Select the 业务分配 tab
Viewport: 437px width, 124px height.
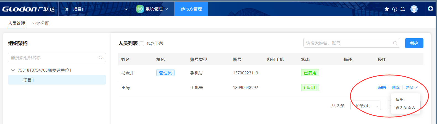41,23
